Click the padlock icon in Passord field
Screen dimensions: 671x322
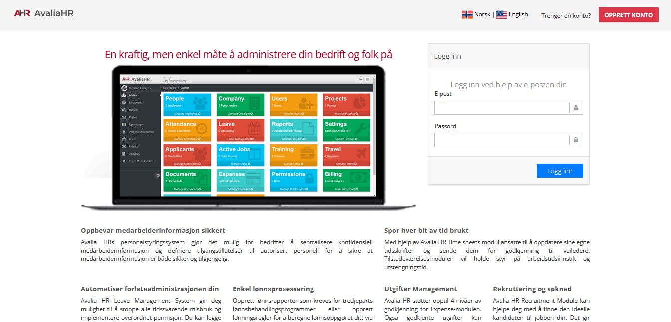[x=576, y=140]
